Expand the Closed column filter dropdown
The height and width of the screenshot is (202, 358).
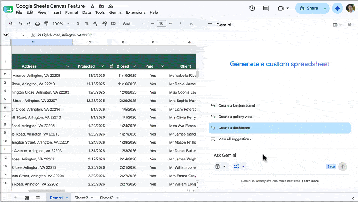pyautogui.click(x=134, y=66)
